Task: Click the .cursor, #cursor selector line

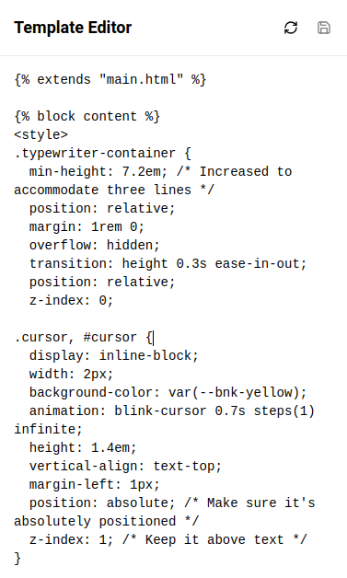Action: click(x=84, y=337)
